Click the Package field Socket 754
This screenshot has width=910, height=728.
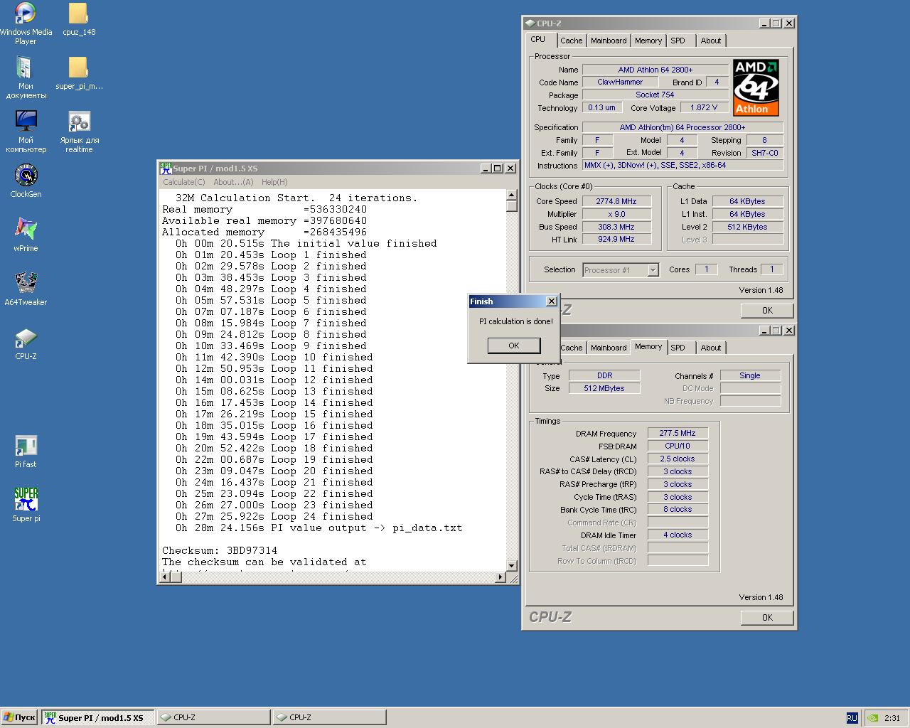click(655, 95)
